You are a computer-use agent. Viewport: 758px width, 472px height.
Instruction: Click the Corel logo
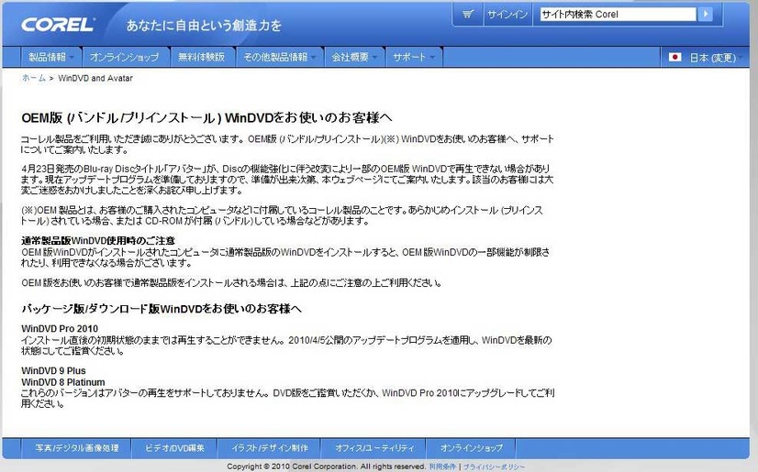pyautogui.click(x=58, y=25)
